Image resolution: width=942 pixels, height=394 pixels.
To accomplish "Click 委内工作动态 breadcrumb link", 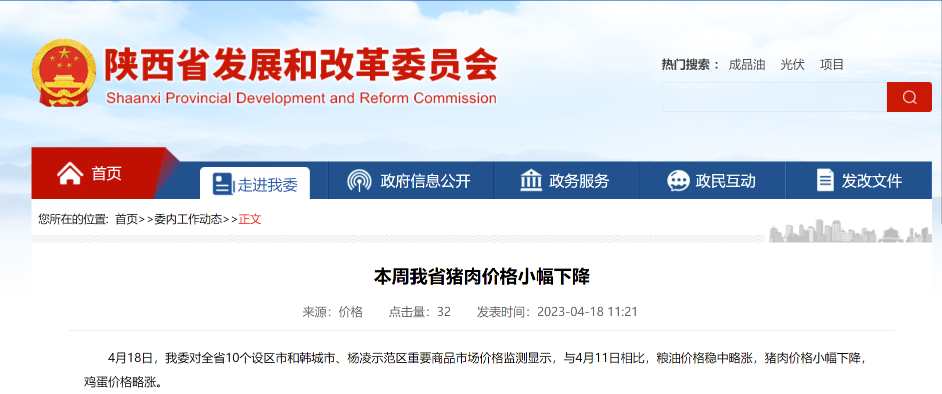I will coord(188,219).
